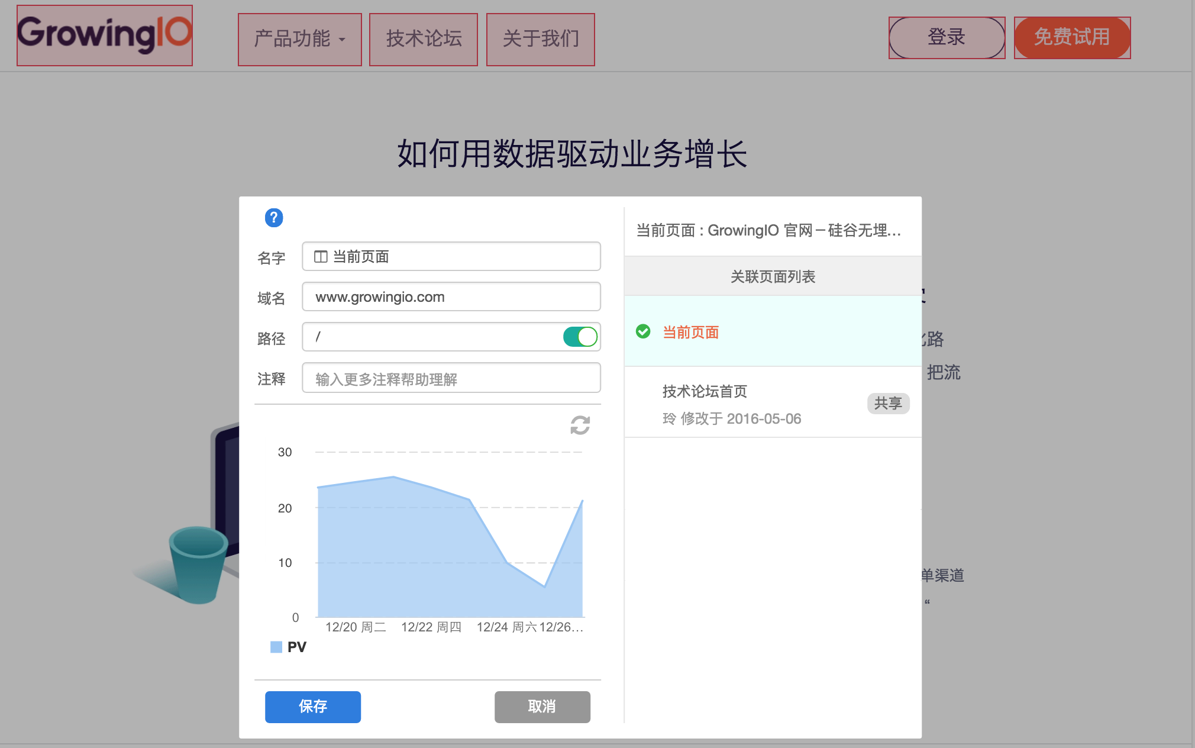Click the 注释 input with placeholder text
The image size is (1195, 748).
click(x=451, y=378)
